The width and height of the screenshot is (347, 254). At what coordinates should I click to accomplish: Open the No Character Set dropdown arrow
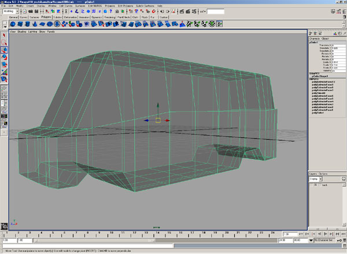(x=311, y=240)
